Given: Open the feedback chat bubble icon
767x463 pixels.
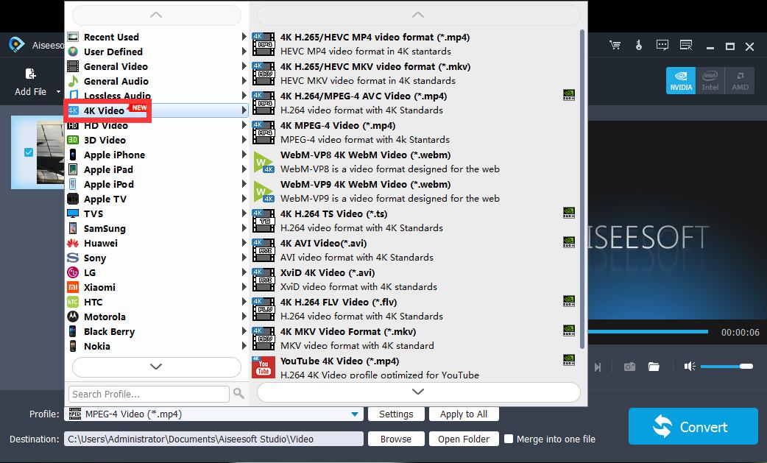Looking at the screenshot, I should pos(662,46).
